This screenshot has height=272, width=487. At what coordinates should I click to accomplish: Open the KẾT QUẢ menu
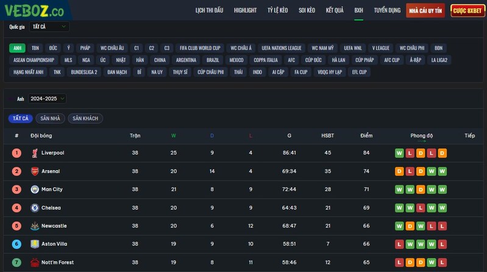point(335,10)
